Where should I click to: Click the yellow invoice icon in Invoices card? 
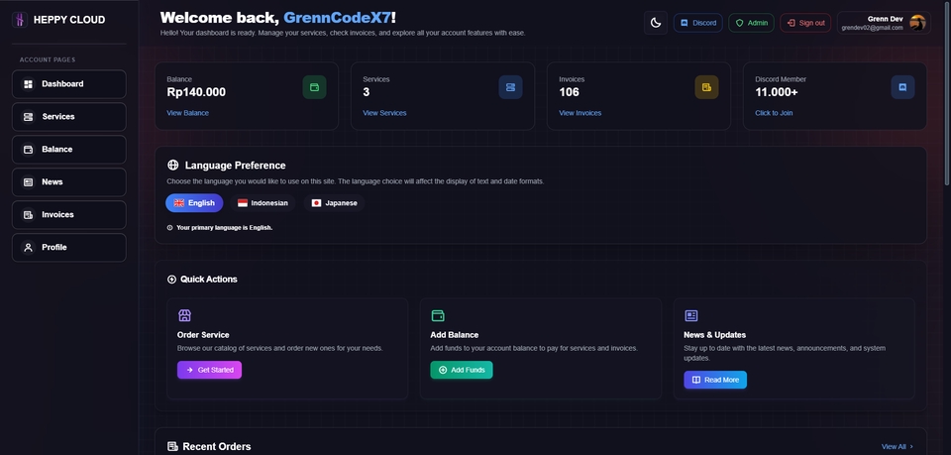pyautogui.click(x=706, y=87)
